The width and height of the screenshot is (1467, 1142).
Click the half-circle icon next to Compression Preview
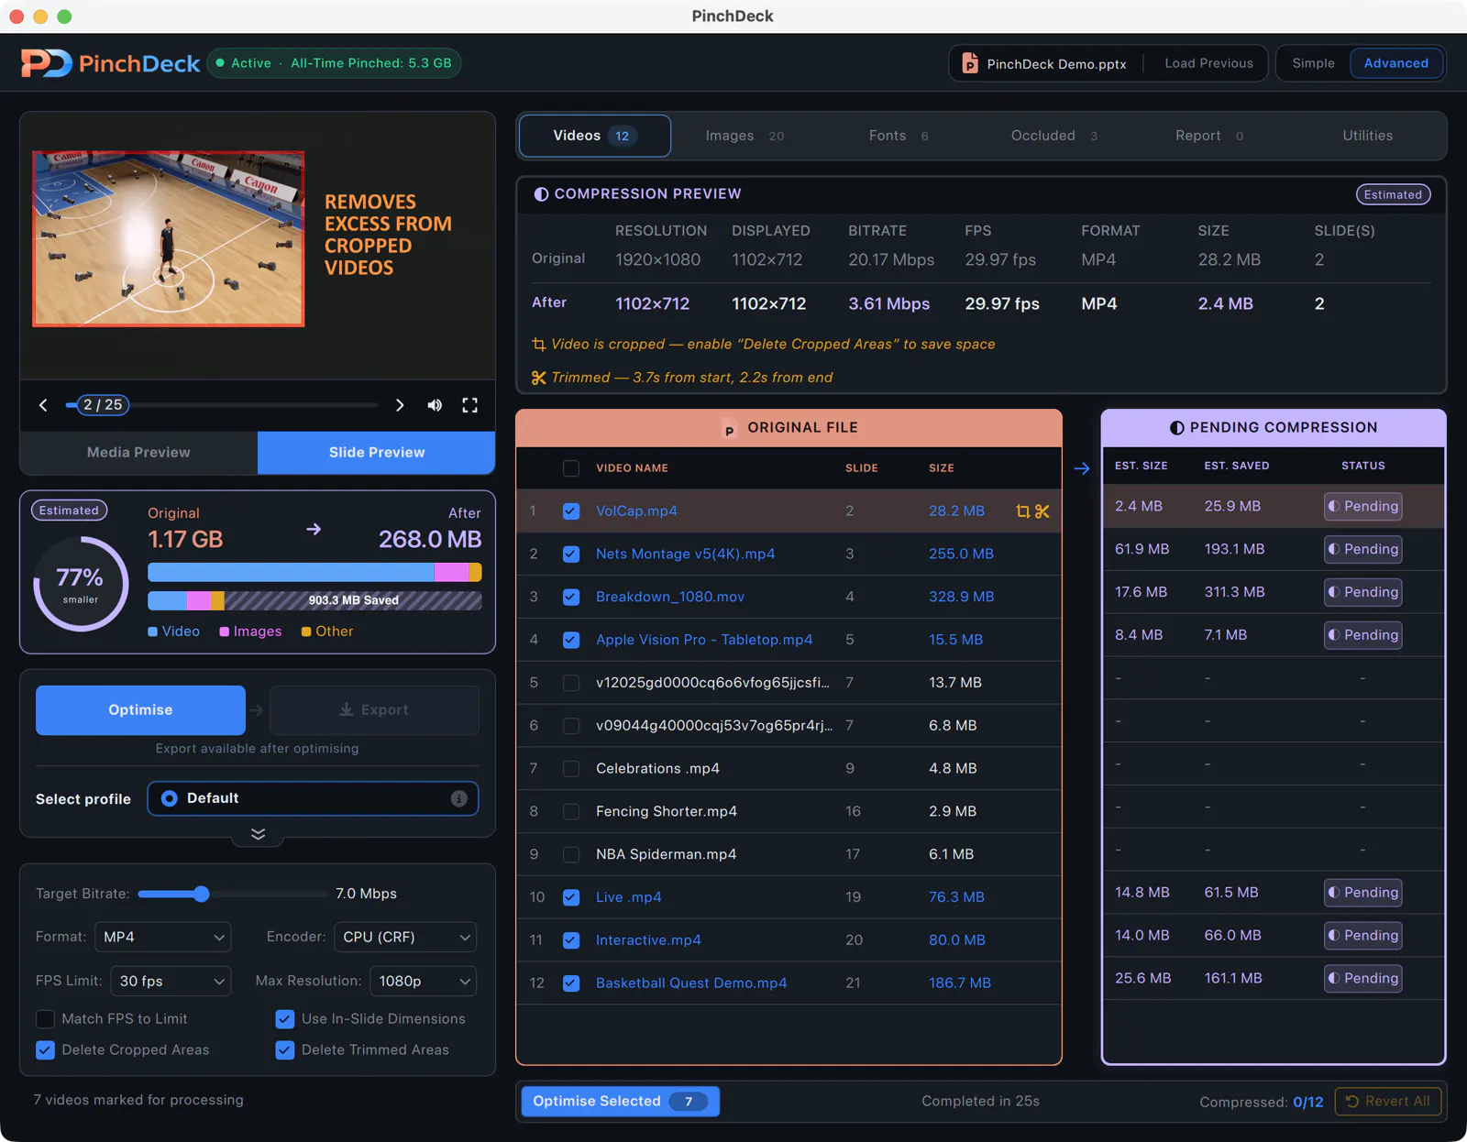point(541,194)
